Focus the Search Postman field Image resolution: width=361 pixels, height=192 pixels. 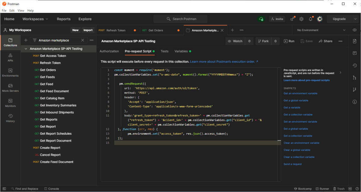180,19
